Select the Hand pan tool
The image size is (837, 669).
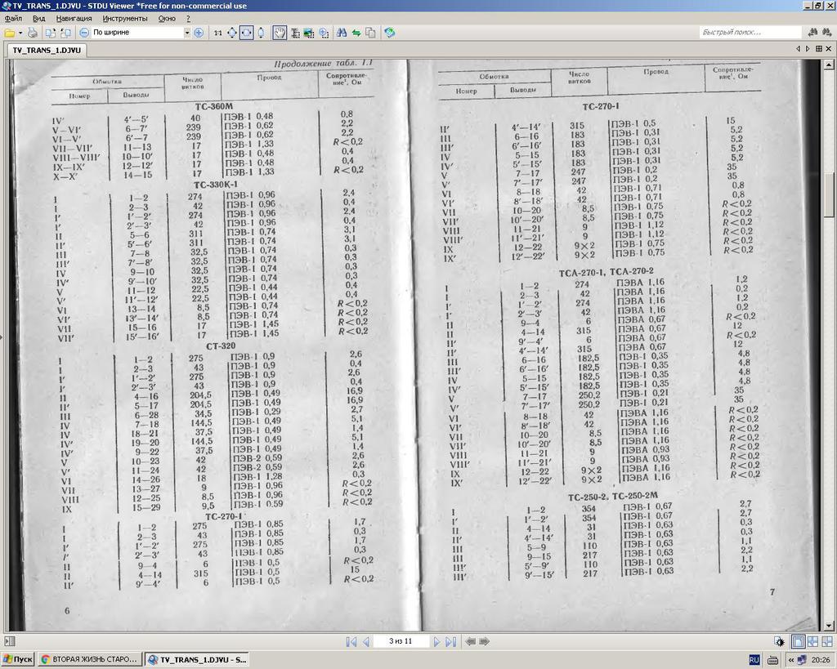pyautogui.click(x=279, y=33)
